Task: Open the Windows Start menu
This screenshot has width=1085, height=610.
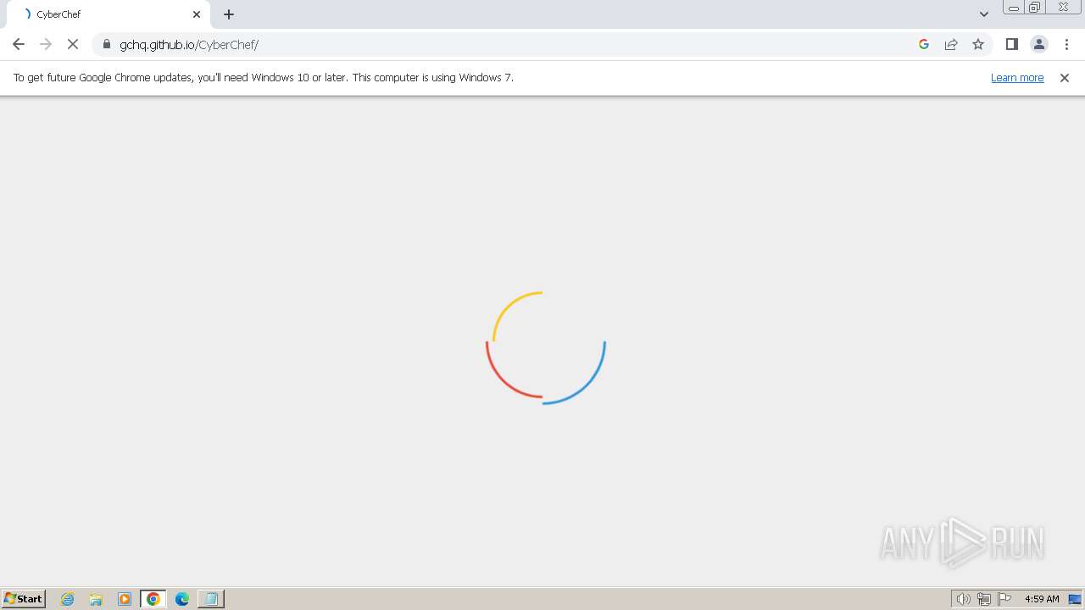Action: click(x=24, y=599)
